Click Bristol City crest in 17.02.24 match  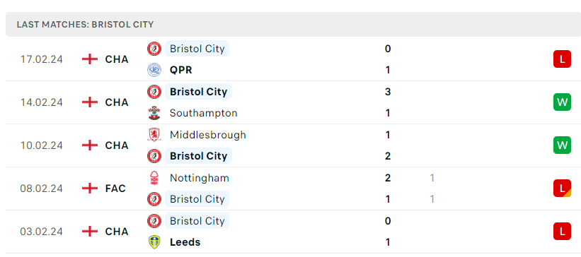[x=154, y=49]
